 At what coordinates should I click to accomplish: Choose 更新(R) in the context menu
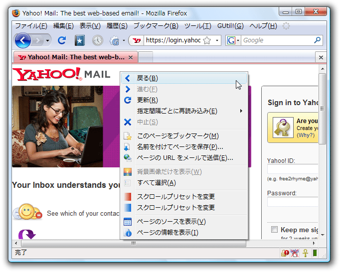click(184, 100)
